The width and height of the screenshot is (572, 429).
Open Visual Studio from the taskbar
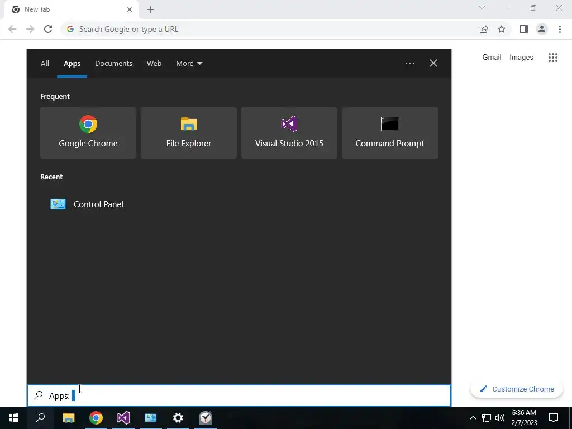pyautogui.click(x=123, y=418)
